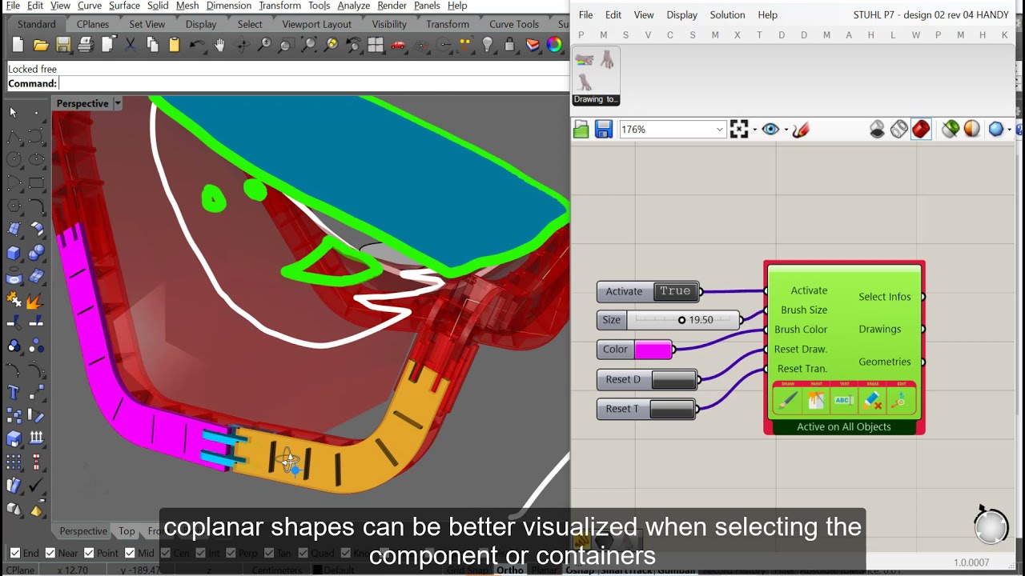Select the solid Box tool

(14, 253)
